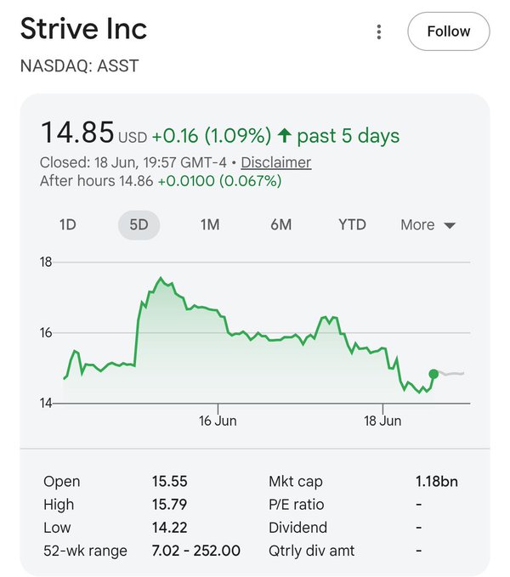
Task: Follow the Strive Inc stock
Action: pos(449,31)
